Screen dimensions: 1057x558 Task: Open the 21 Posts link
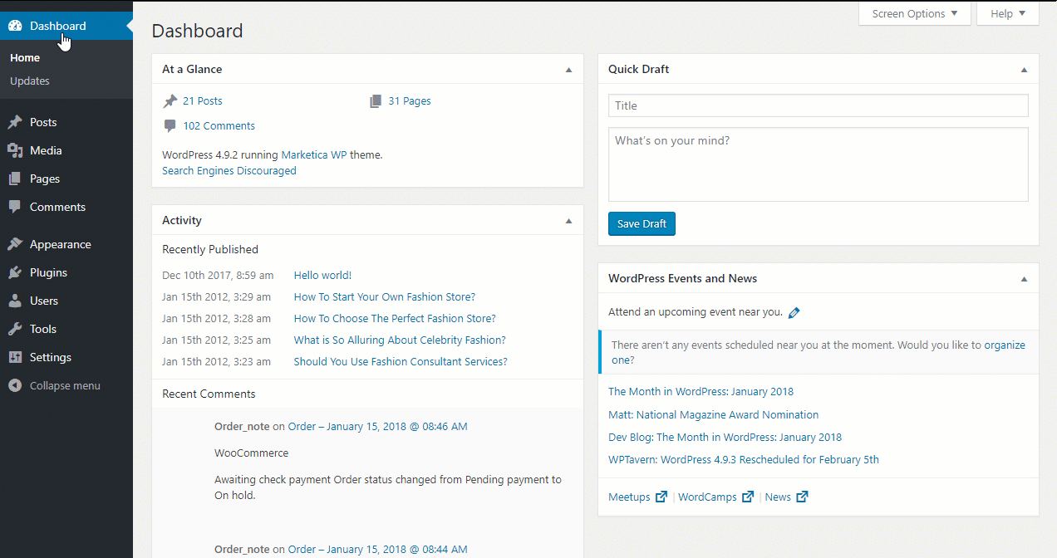point(203,101)
